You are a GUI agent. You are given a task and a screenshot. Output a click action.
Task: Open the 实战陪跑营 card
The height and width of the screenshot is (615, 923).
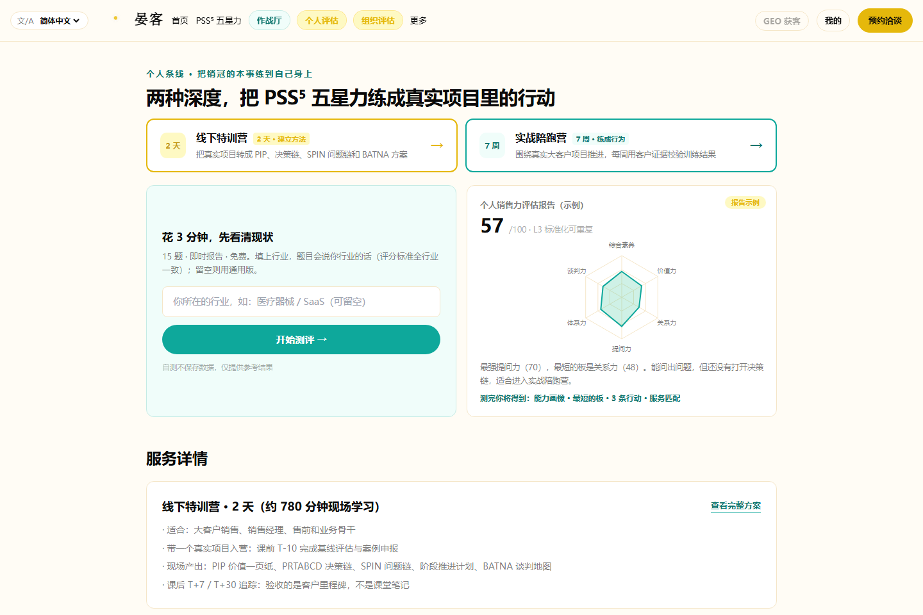coord(621,145)
